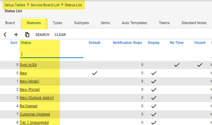Viewport: 212px width, 125px height.
Task: Sort by Default column header
Action: 94,43
